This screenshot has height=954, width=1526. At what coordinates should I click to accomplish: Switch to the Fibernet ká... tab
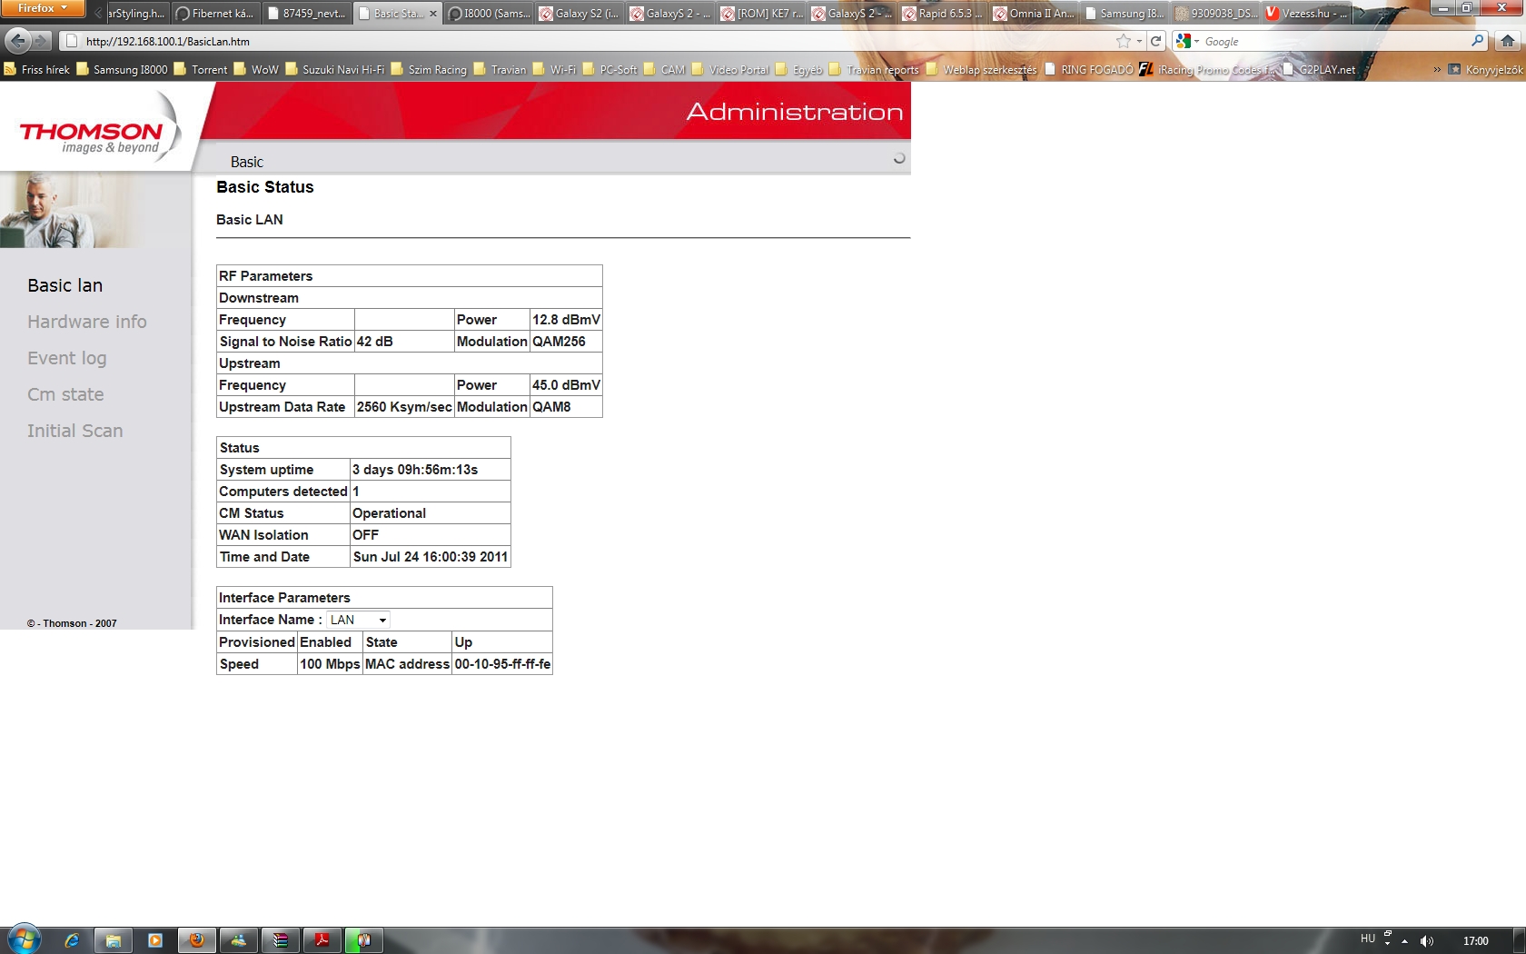pyautogui.click(x=215, y=14)
